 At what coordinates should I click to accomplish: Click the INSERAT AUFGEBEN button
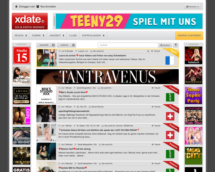coord(189,35)
